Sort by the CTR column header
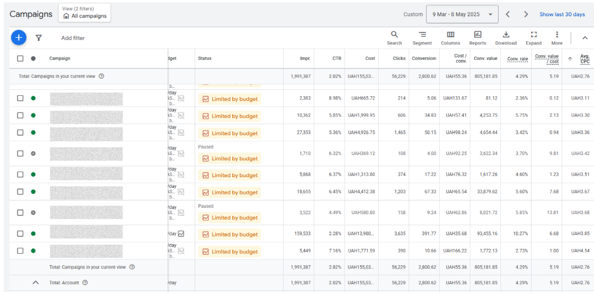Screen dimensions: 594x295 337,59
